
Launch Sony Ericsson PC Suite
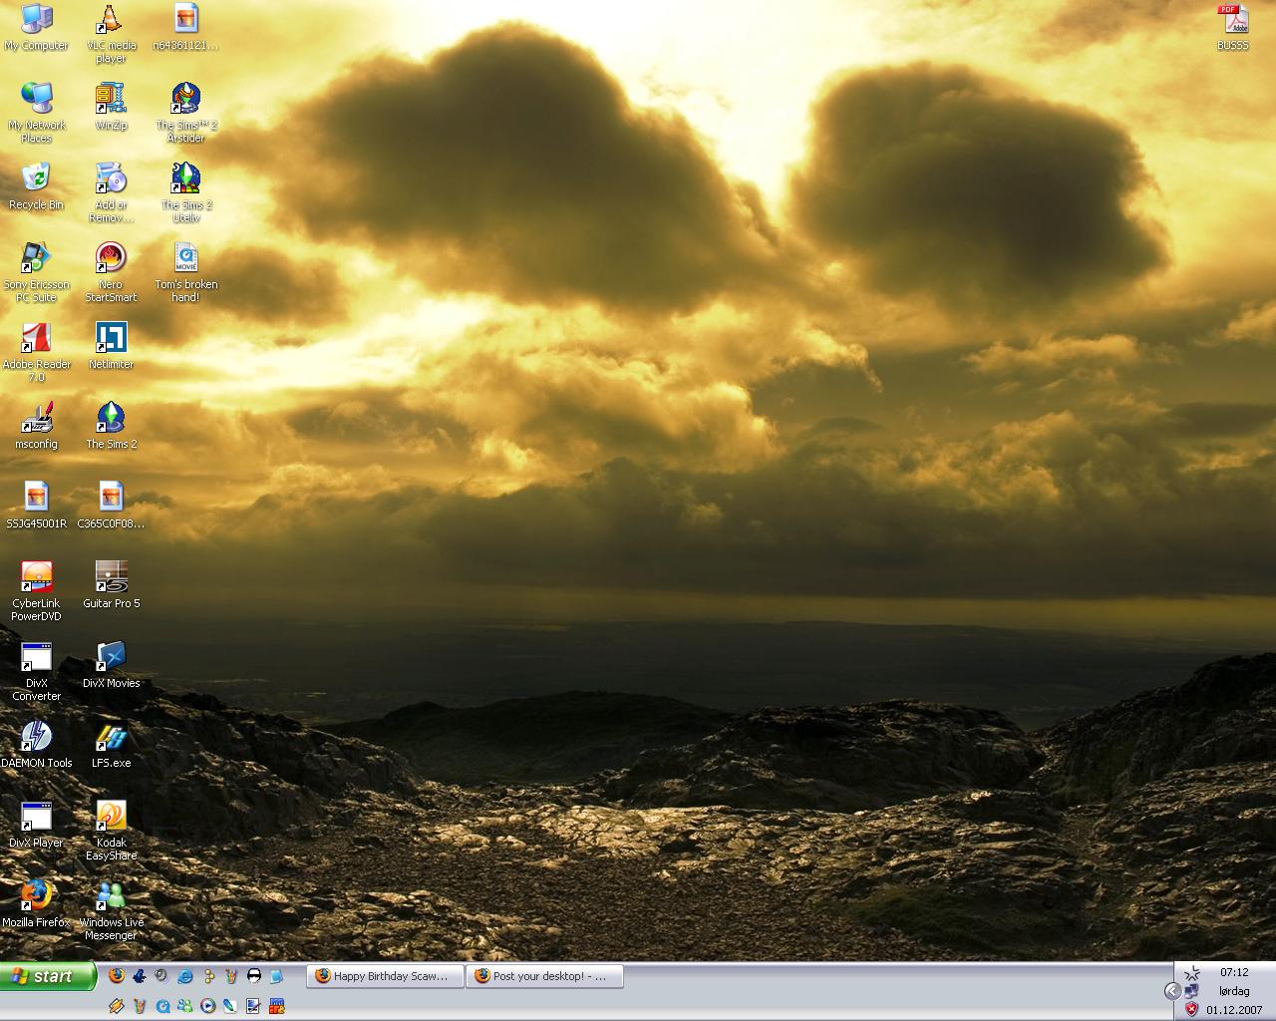(x=37, y=272)
